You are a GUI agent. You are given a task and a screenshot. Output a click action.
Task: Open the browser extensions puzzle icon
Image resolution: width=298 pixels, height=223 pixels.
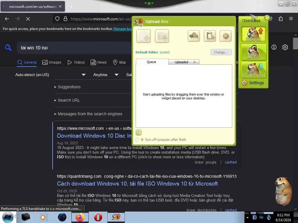pyautogui.click(x=281, y=19)
